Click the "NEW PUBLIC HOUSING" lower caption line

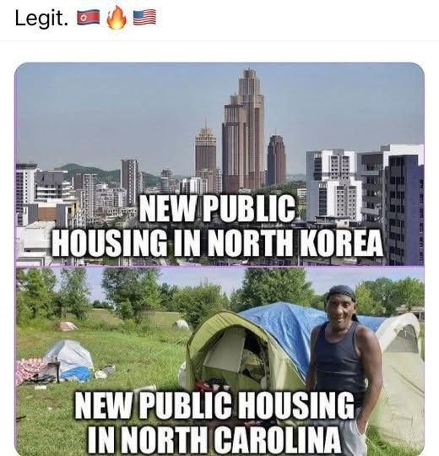214,405
